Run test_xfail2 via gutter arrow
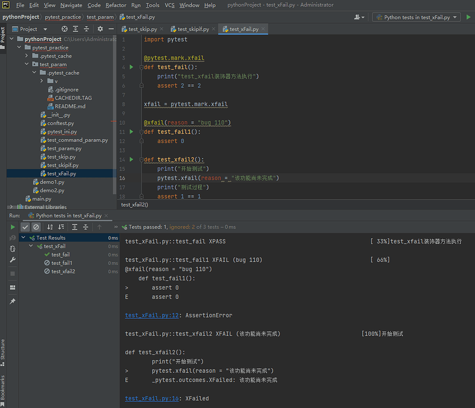Viewport: 475px width, 408px height. pos(131,159)
